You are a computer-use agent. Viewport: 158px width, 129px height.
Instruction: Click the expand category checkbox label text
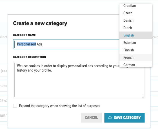pyautogui.click(x=59, y=106)
